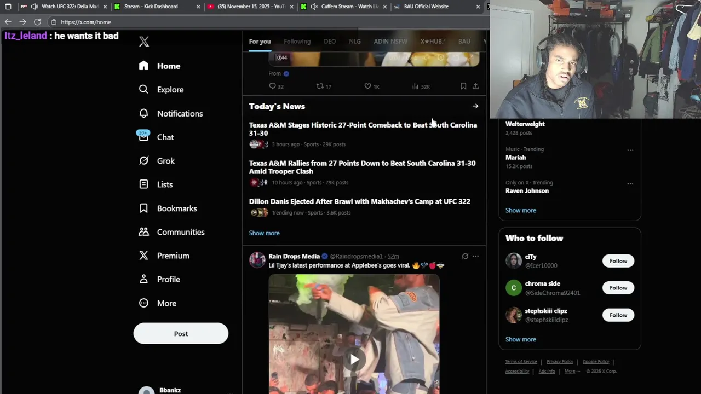Open Rain Drops Media avatar
Viewport: 701px width, 394px height.
coord(257,260)
